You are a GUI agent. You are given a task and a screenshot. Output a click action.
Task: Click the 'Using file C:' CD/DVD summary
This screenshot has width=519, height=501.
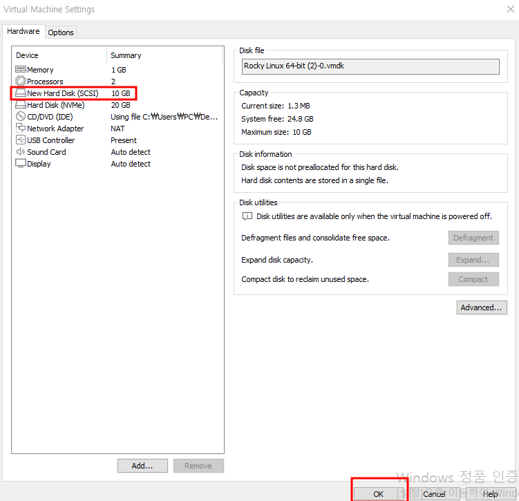pyautogui.click(x=164, y=117)
